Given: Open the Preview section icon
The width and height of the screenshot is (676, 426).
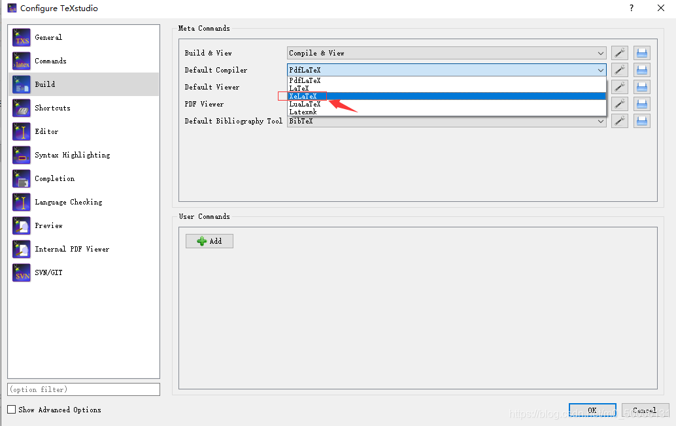Looking at the screenshot, I should (22, 225).
